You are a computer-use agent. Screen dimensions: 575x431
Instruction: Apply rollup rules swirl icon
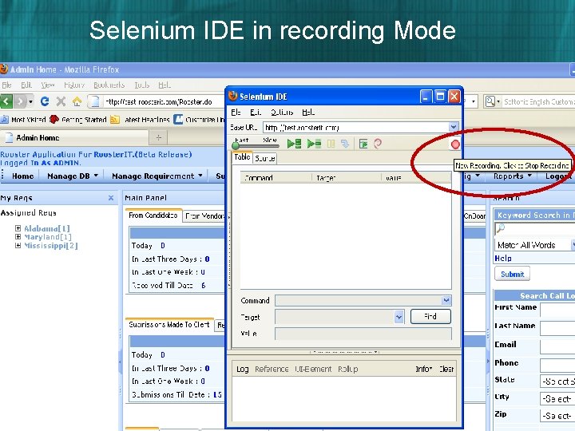click(378, 144)
